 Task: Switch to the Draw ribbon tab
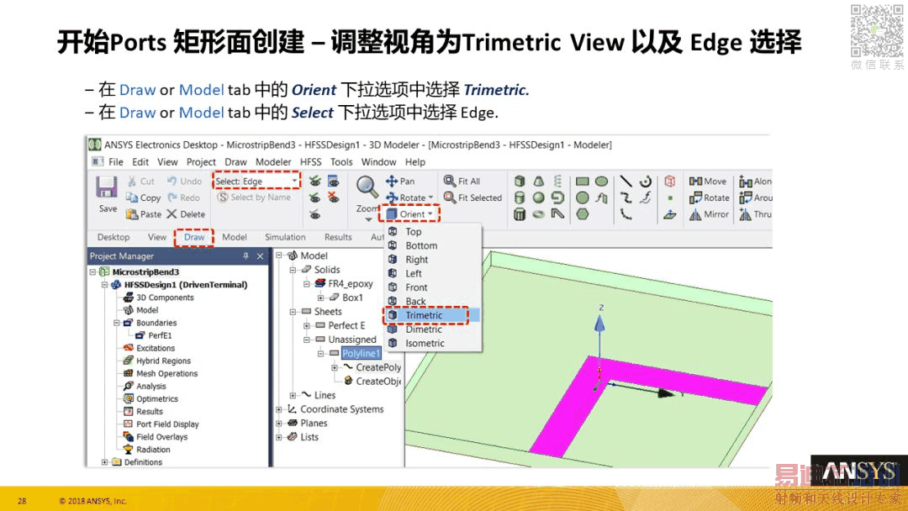194,237
